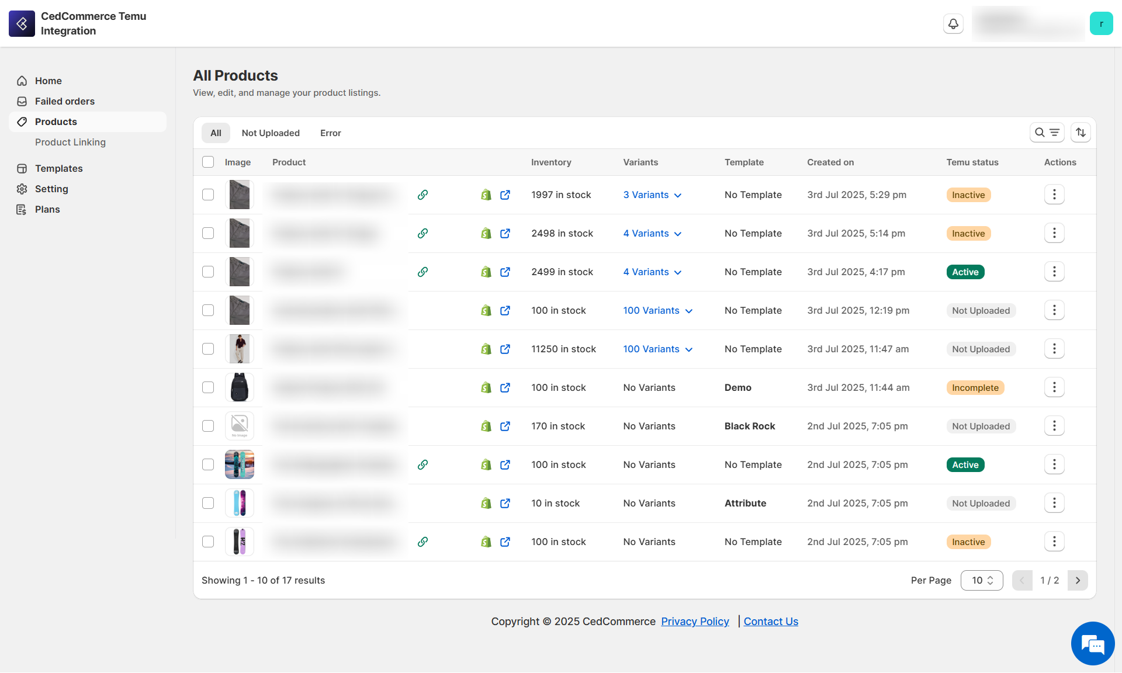This screenshot has width=1122, height=673.
Task: Select checkbox for 1997 in stock product
Action: 208,195
